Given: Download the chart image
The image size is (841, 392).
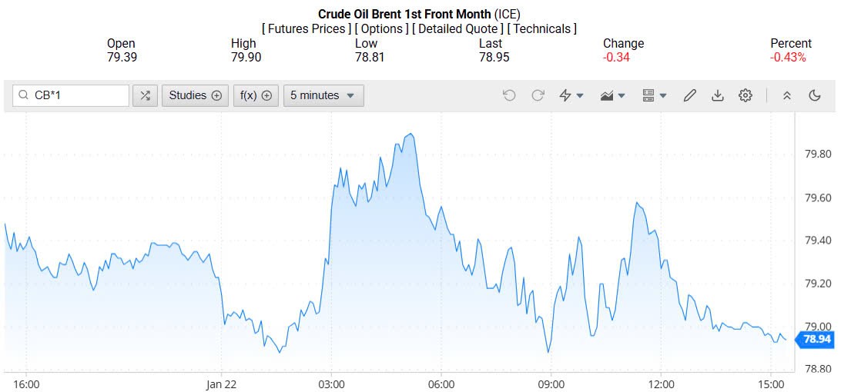Looking at the screenshot, I should pyautogui.click(x=717, y=95).
